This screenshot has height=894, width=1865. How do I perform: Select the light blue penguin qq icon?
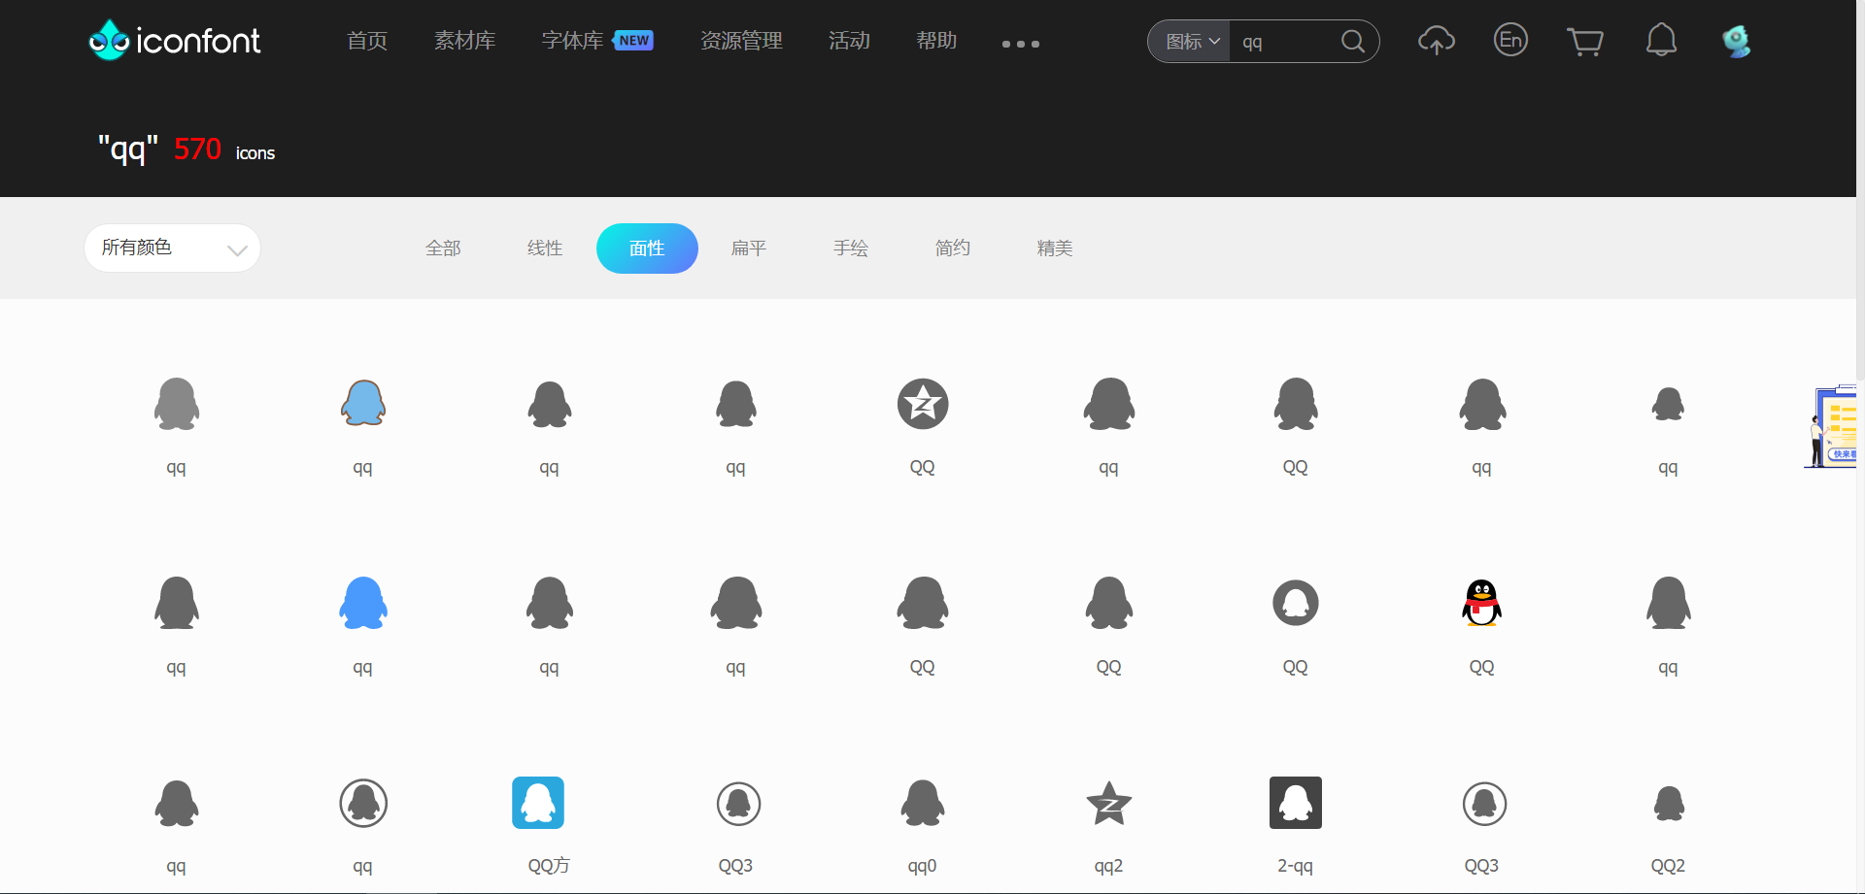pos(363,403)
